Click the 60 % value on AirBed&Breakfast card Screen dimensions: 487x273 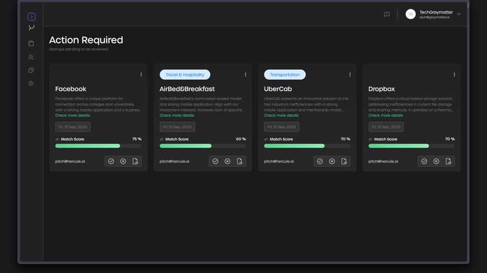[x=241, y=139]
